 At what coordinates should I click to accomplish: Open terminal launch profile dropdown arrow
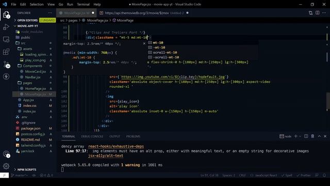300,136
